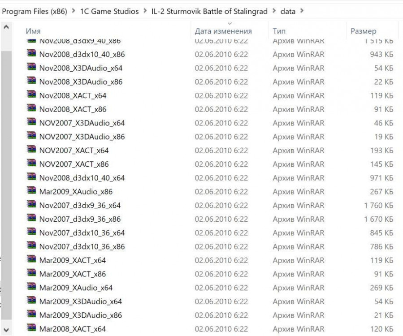
Task: Sort by Размер column header
Action: [364, 31]
